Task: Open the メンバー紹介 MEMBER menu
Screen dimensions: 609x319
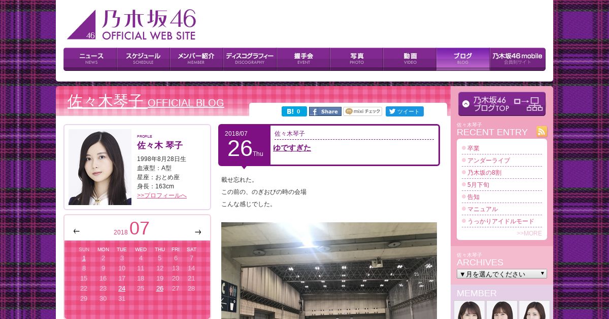Action: [x=196, y=59]
